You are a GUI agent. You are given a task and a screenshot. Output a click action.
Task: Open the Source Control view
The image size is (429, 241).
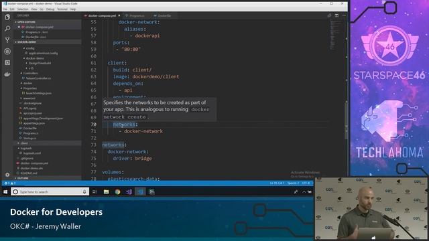(7, 40)
